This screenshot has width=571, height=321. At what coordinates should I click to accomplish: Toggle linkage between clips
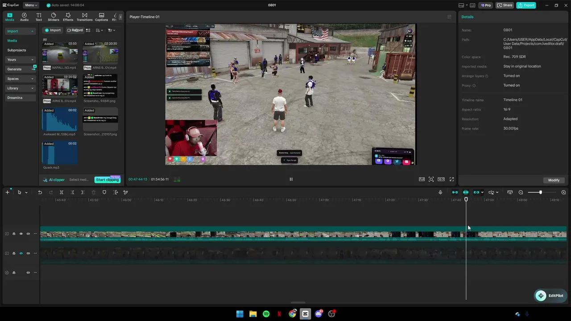point(476,193)
